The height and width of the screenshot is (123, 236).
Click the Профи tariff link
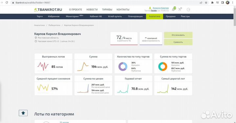tap(154, 11)
